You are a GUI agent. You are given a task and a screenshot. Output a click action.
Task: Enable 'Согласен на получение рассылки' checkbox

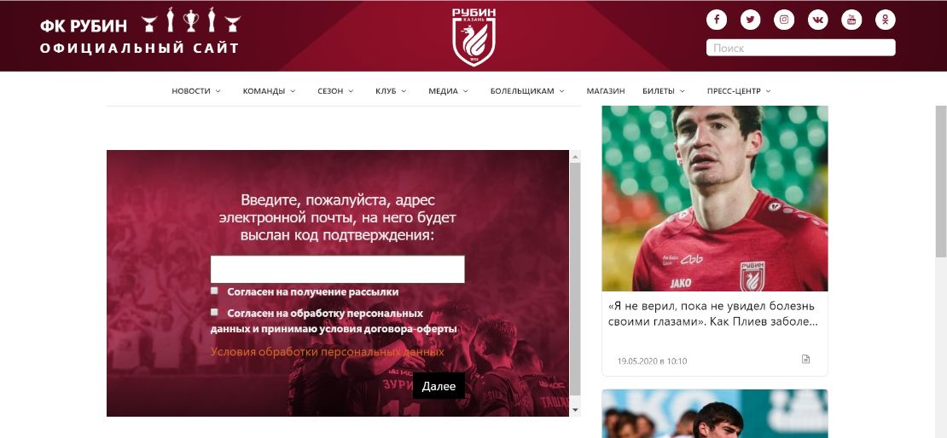[x=214, y=291]
